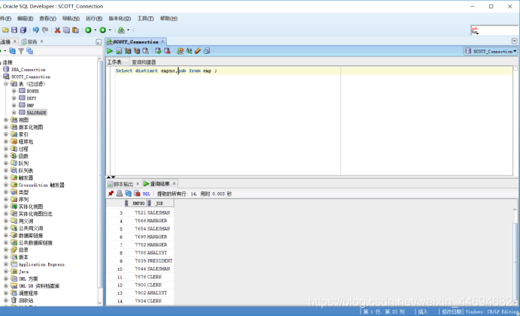This screenshot has height=316, width=520.
Task: Clear worksheet with the eraser icon
Action: (198, 51)
